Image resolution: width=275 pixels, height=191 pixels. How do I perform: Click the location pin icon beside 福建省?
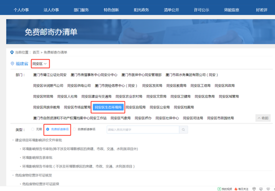tap(12, 63)
